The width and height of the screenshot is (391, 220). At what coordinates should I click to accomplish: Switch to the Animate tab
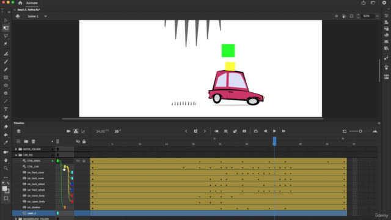tap(32, 3)
